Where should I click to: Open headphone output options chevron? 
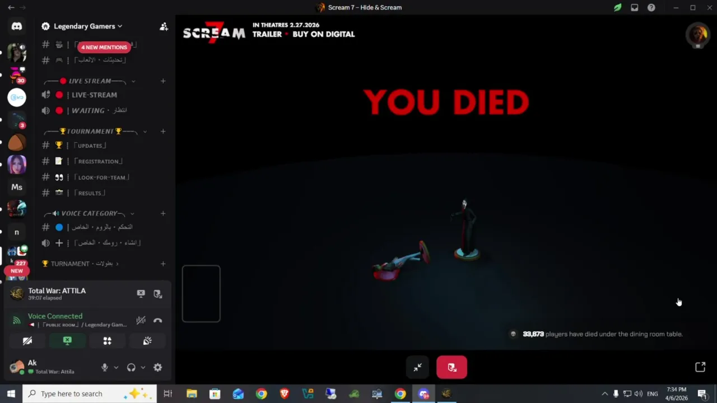pos(143,367)
